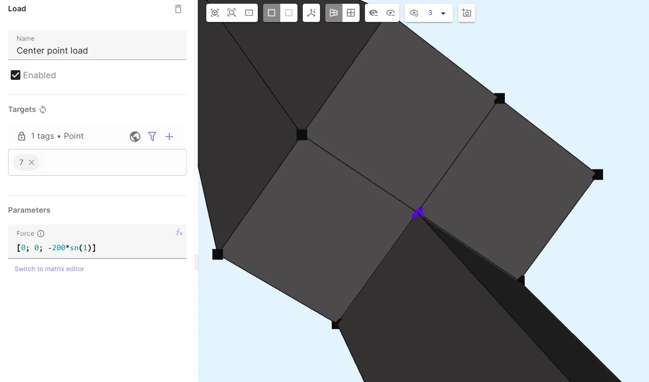Take a viewport screenshot with the camera icon

pos(467,13)
